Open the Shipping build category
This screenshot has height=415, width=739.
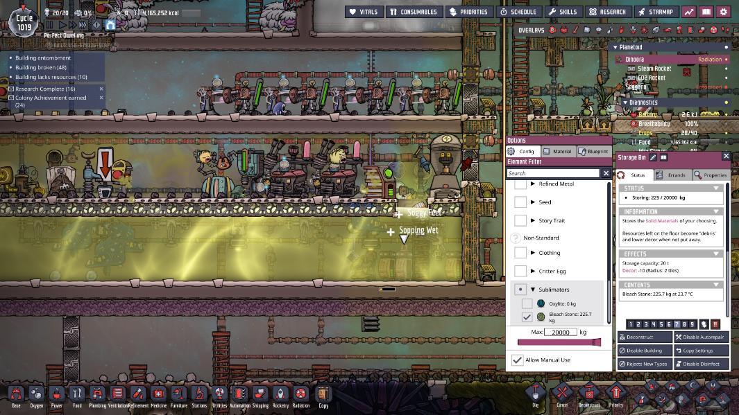click(260, 394)
